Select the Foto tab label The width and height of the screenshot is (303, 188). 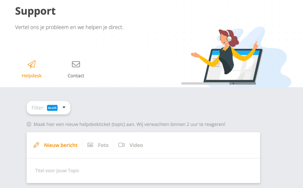[103, 145]
